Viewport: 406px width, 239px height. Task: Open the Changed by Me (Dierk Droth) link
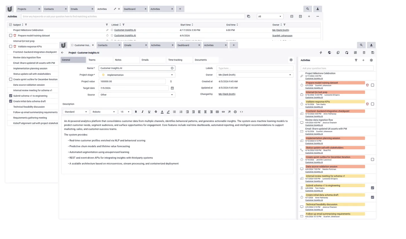[227, 94]
